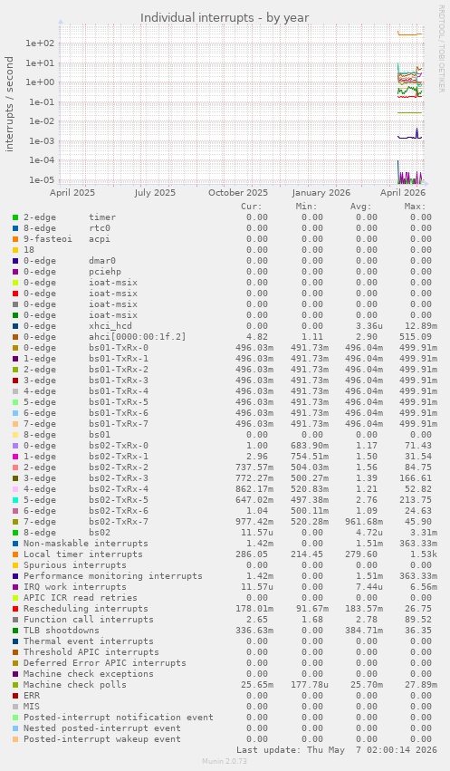Click the Max: column header
The width and height of the screenshot is (450, 771).
tap(415, 207)
